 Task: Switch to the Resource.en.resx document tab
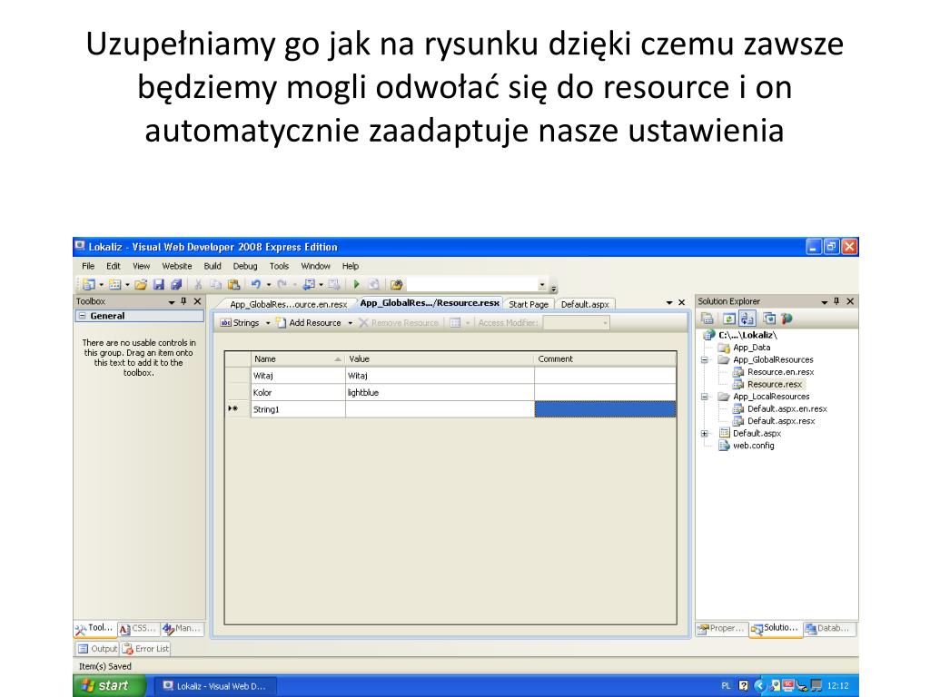pos(288,304)
